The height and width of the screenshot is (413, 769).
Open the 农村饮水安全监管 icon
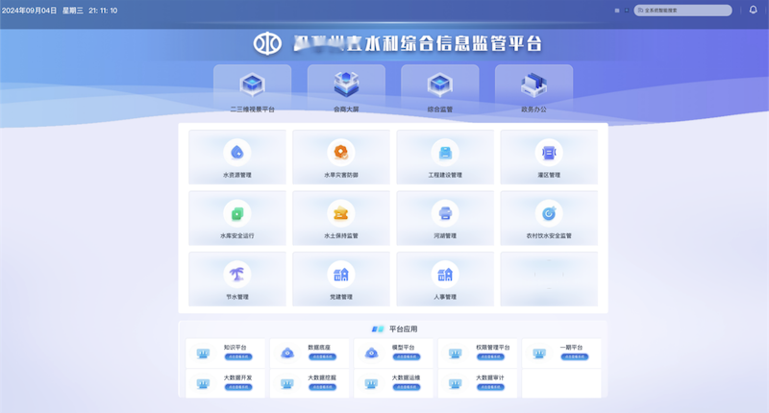(549, 213)
